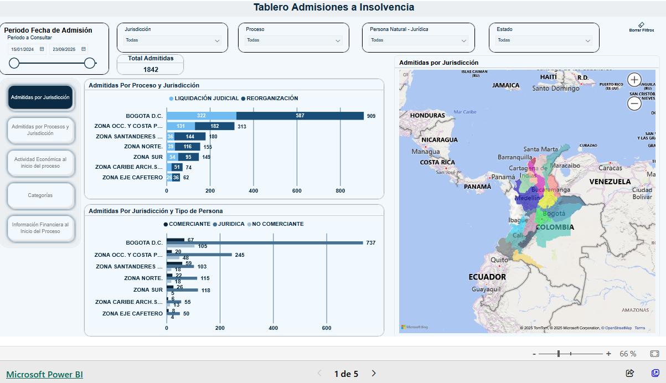Go to the previous report page arrow
Image resolution: width=666 pixels, height=383 pixels.
(x=319, y=374)
